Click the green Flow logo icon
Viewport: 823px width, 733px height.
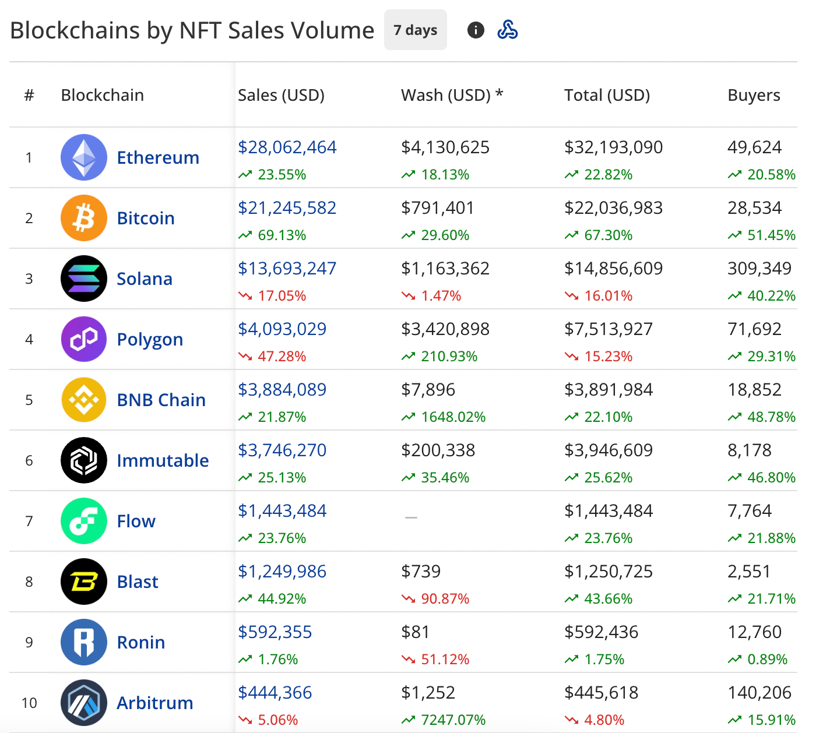[84, 521]
